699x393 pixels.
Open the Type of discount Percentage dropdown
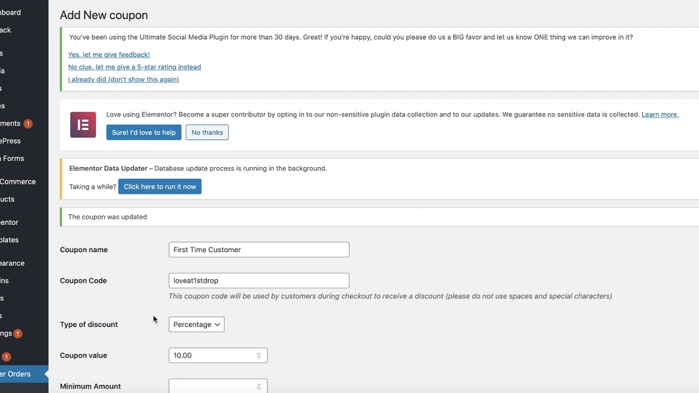(x=197, y=324)
